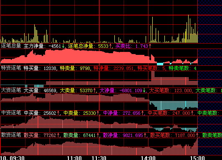Select the 11:00 time axis label

click(74, 158)
